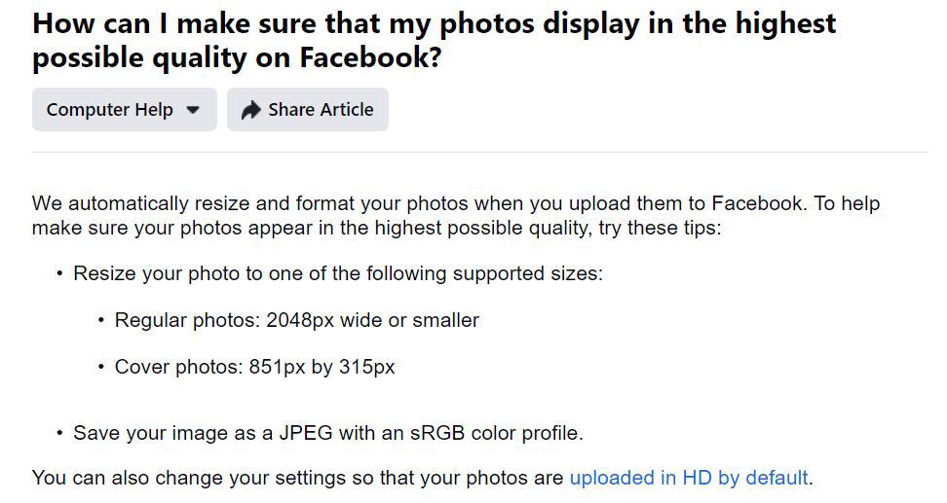Click the intro paragraph about automatic resizing
This screenshot has width=947, height=503.
pyautogui.click(x=456, y=216)
